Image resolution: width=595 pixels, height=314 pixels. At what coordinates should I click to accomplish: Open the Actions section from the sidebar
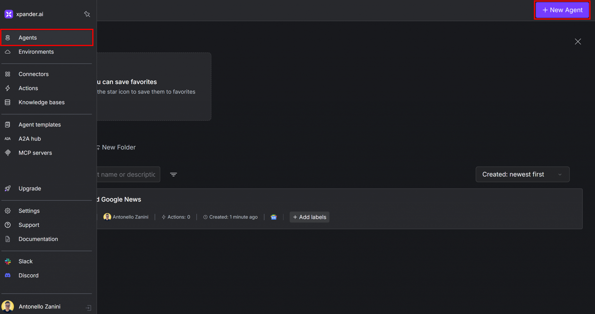(28, 88)
